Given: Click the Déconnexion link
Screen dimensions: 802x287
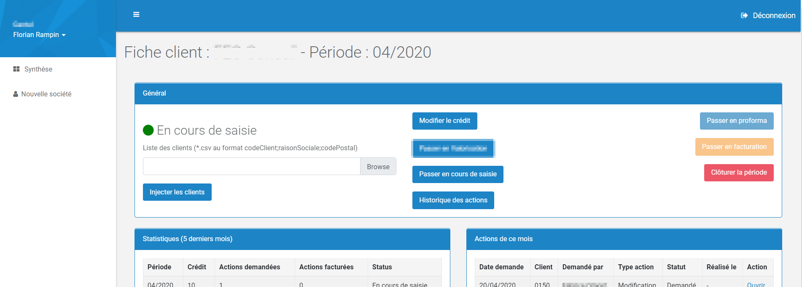Looking at the screenshot, I should 773,16.
